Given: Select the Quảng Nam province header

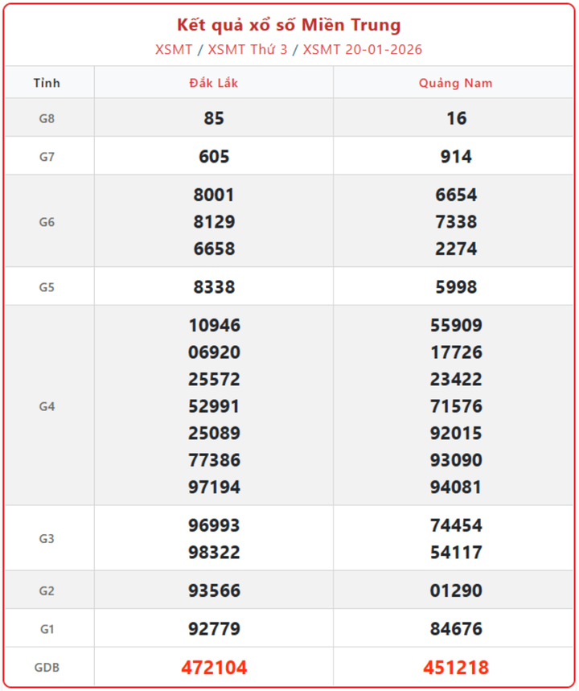Looking at the screenshot, I should [455, 83].
